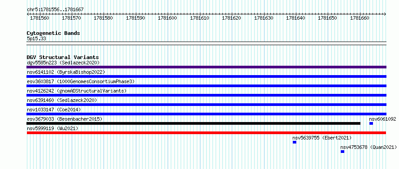Click the nsv1033147 Coe2014 blue bar
399x169 pixels.
[206, 114]
